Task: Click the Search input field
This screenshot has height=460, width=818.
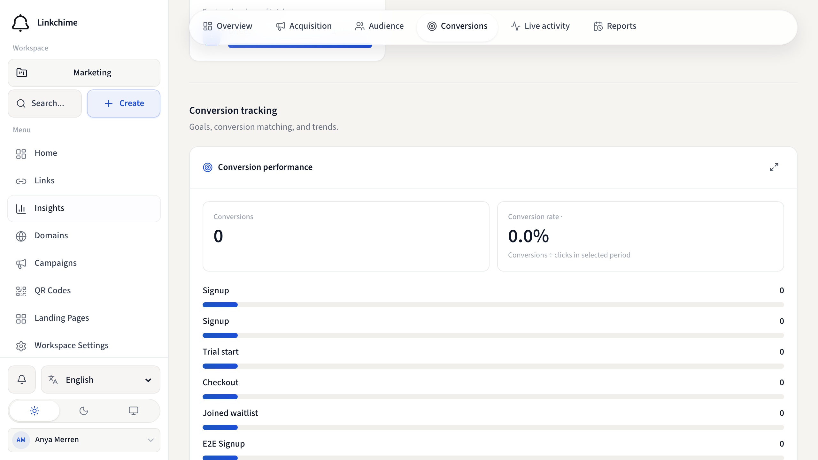Action: pyautogui.click(x=45, y=103)
